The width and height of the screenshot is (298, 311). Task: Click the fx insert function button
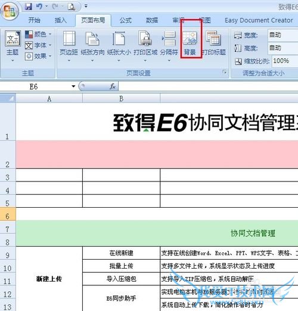(113, 87)
